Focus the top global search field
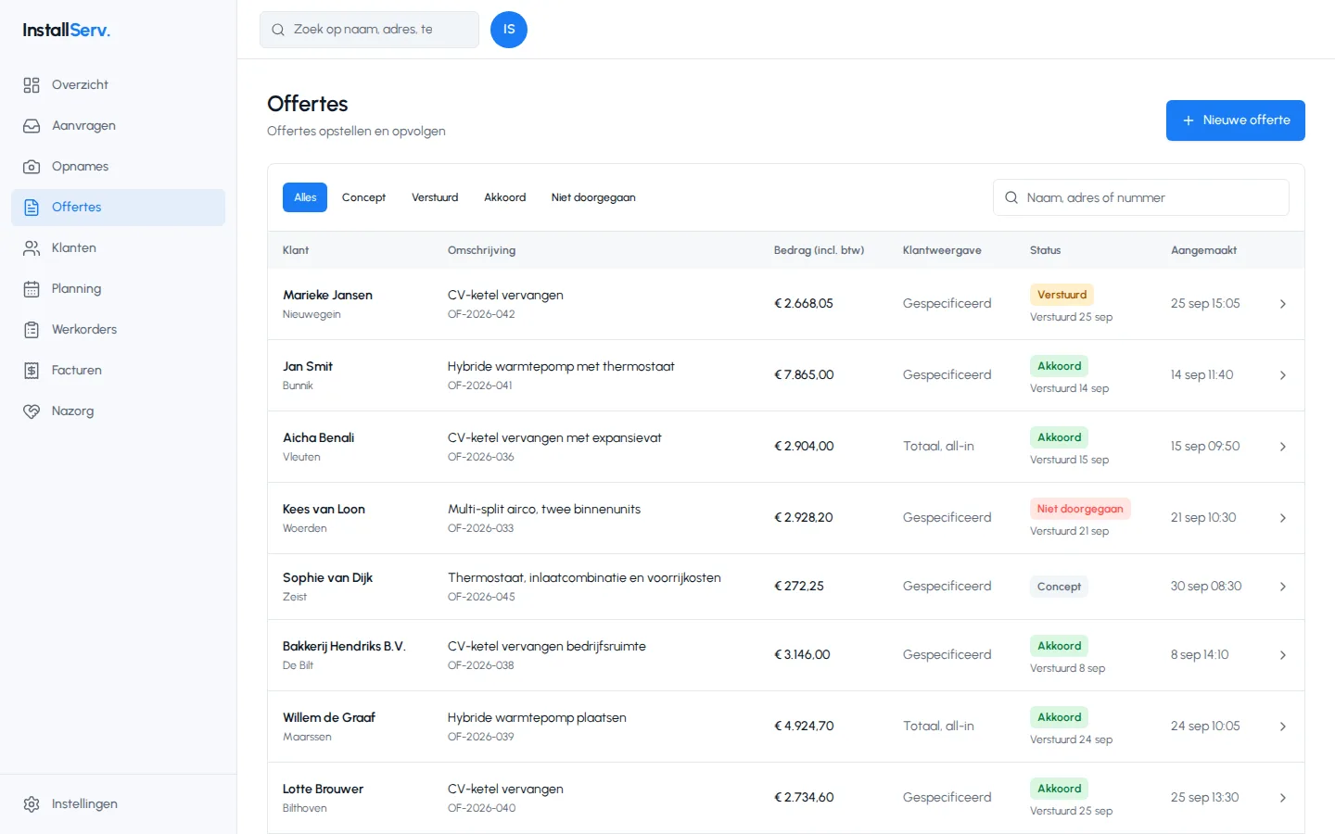This screenshot has width=1335, height=834. pos(369,30)
